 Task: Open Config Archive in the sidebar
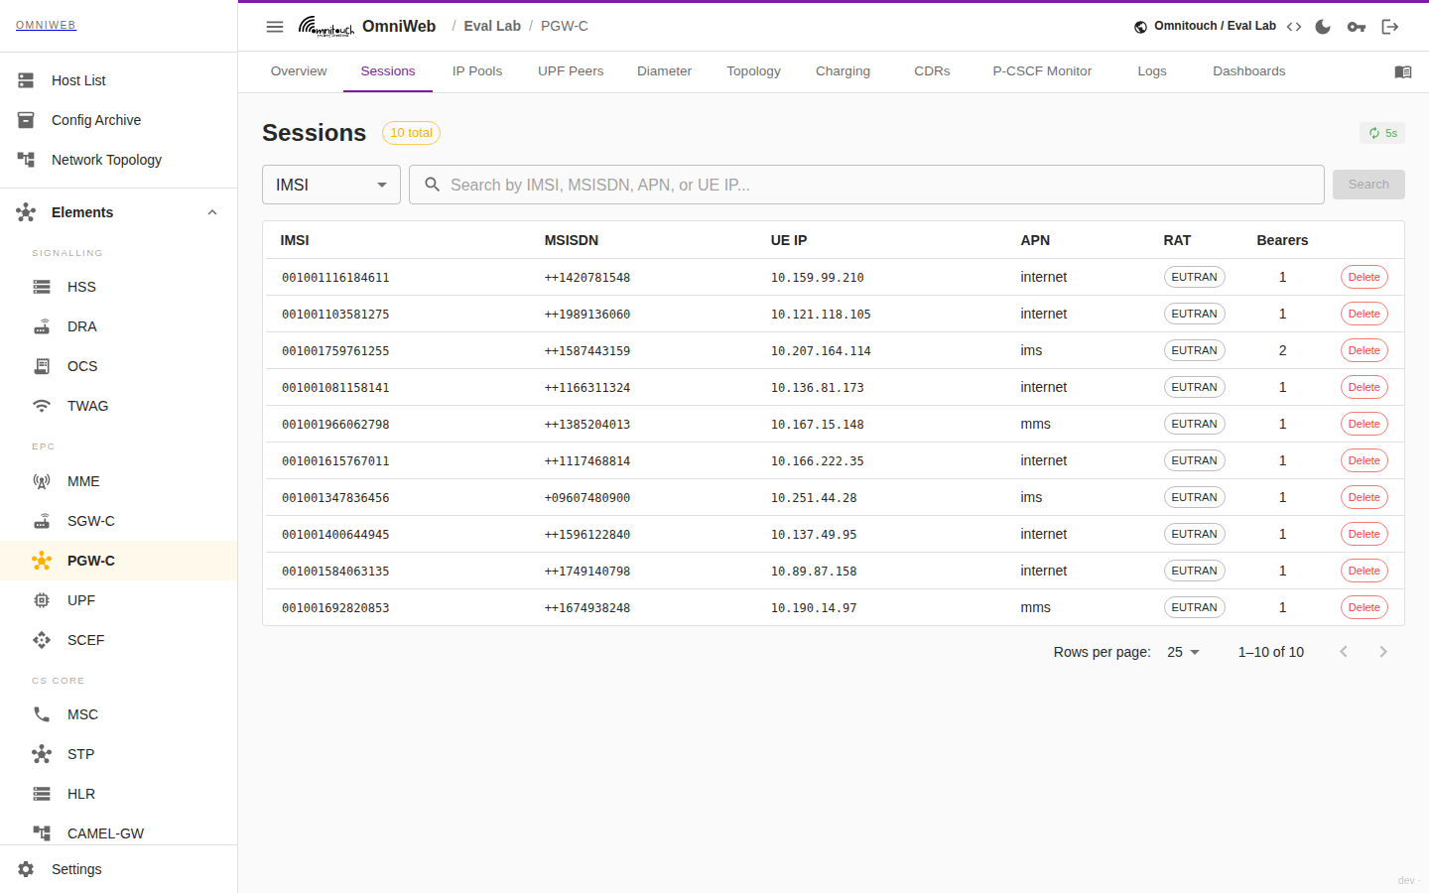[119, 120]
